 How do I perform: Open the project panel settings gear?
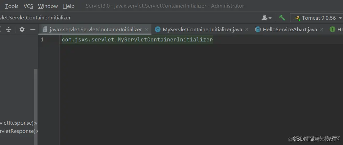[22, 29]
